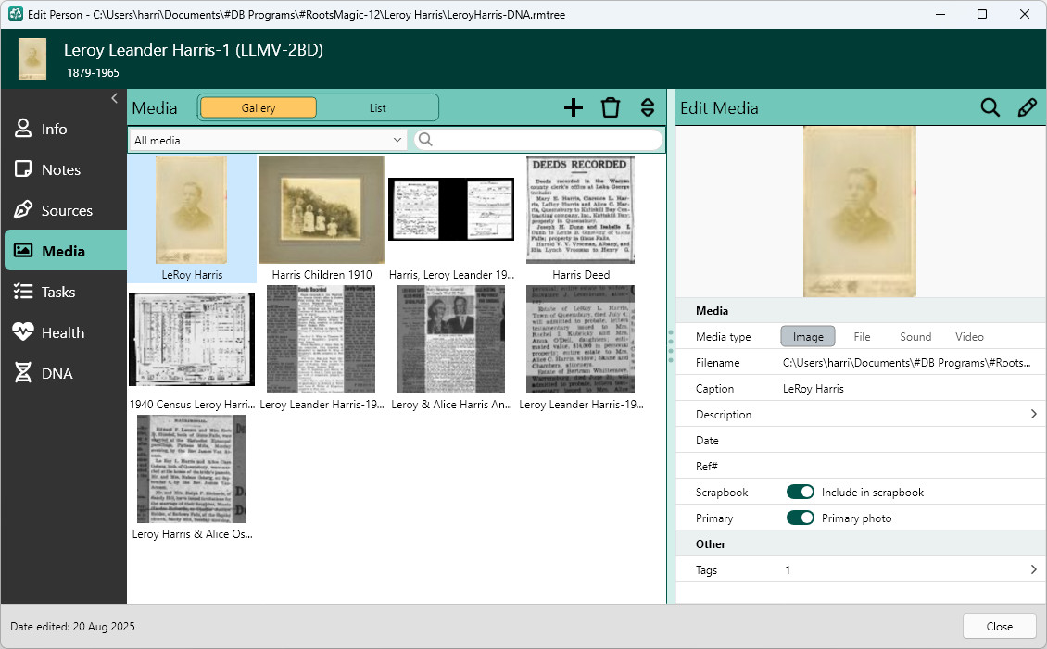Open the DNA section
The image size is (1047, 649).
(x=64, y=373)
